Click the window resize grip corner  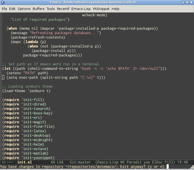[192, 167]
